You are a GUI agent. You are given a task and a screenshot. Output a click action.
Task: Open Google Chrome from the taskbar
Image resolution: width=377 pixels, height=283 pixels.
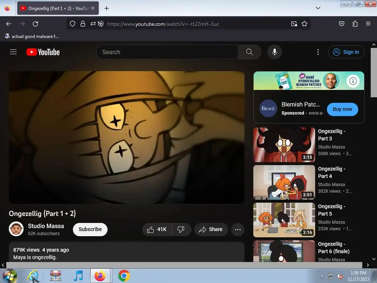click(x=124, y=276)
